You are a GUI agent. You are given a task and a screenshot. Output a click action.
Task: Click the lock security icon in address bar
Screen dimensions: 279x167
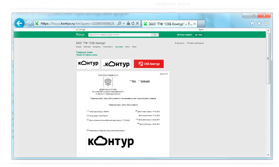tap(128, 23)
